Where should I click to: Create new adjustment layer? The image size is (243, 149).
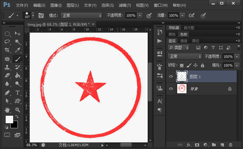pos(206,145)
